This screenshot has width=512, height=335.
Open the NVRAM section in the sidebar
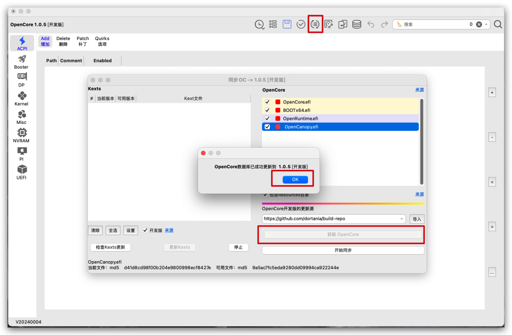pyautogui.click(x=21, y=135)
